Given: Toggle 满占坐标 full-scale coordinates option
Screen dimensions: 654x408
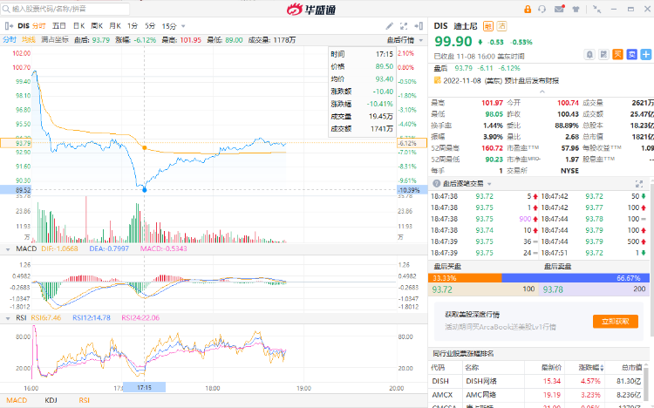Looking at the screenshot, I should pos(55,39).
